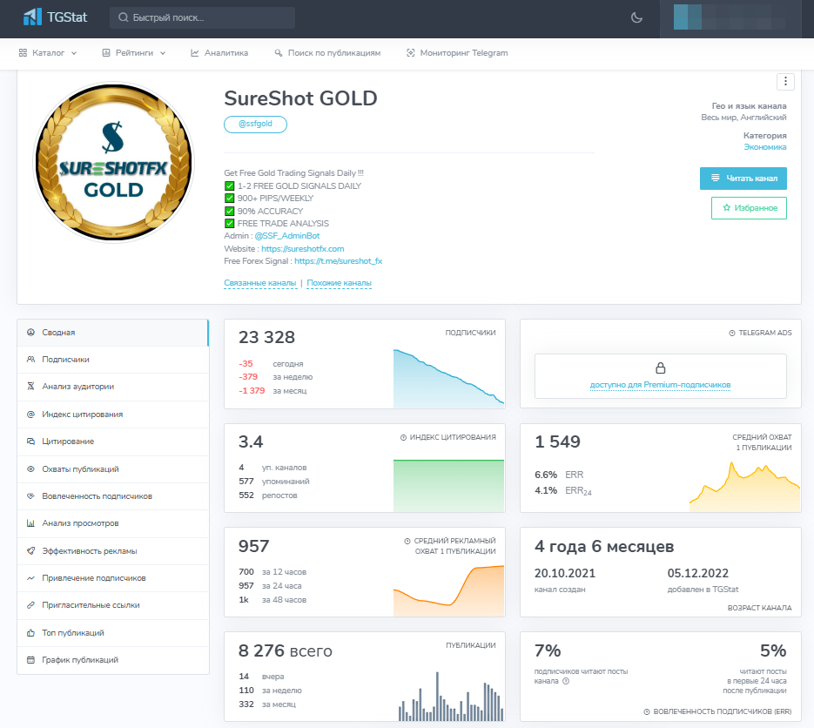Click the average reach value 1 549

point(557,442)
